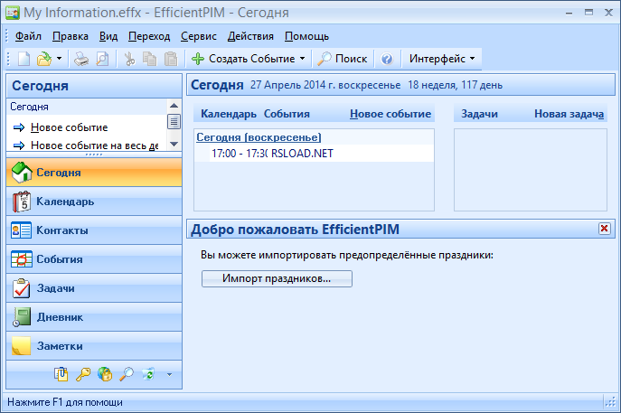Select Задачи in the navigation pane
Image resolution: width=621 pixels, height=413 pixels.
tap(94, 288)
